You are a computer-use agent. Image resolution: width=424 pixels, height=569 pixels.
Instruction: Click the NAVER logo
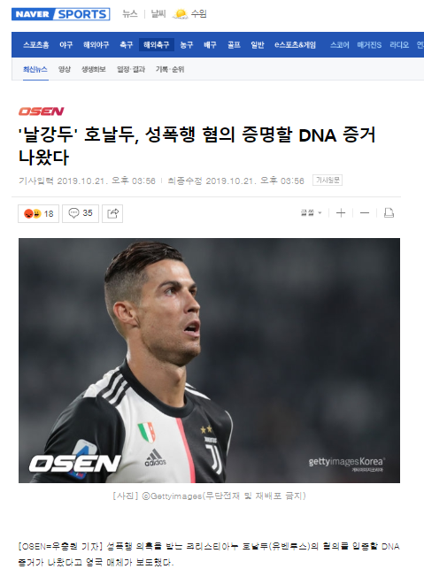(32, 14)
